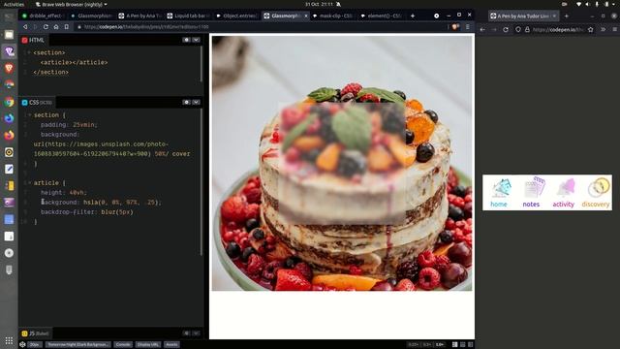This screenshot has height=349, width=620.
Task: Click Display URL footer button
Action: point(148,345)
